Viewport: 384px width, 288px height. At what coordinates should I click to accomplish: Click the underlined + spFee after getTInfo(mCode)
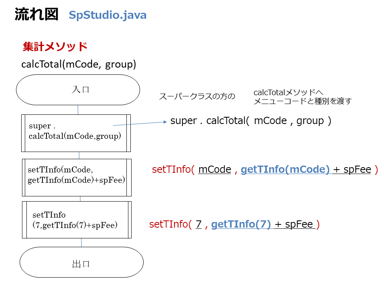point(352,170)
